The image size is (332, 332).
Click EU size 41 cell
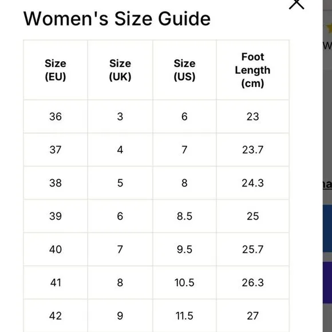(56, 282)
